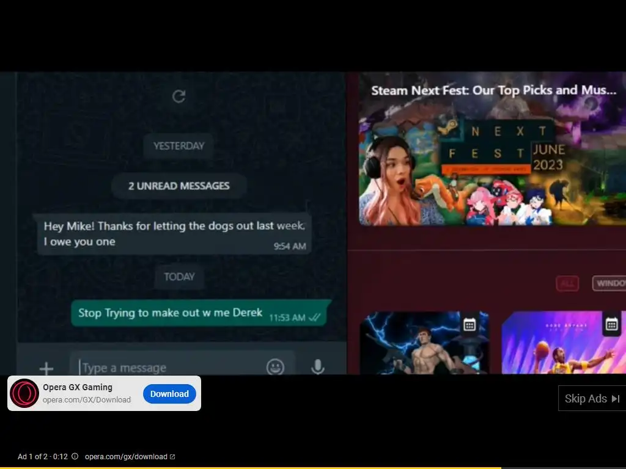Click the refresh icon above the chat messages
The height and width of the screenshot is (469, 626).
tap(179, 96)
